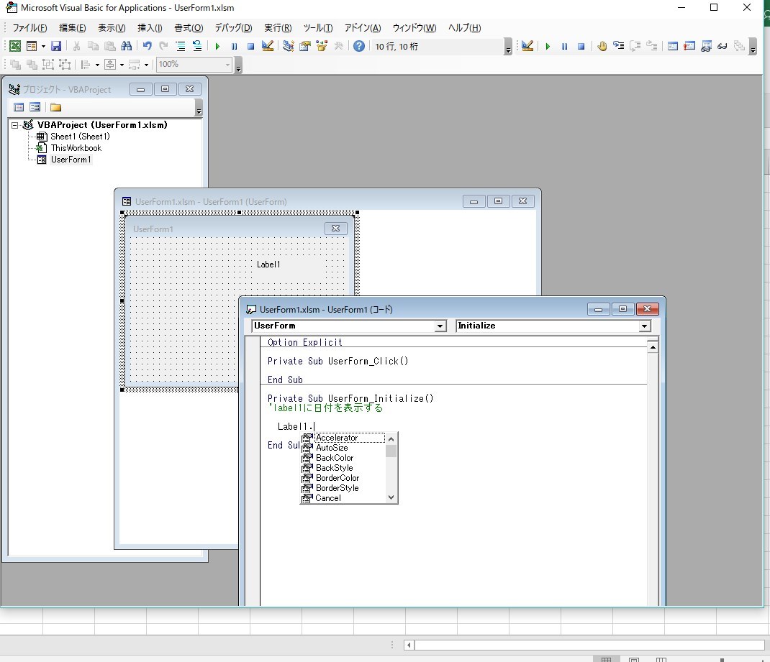This screenshot has height=662, width=770.
Task: Open the Immediate Window icon
Action: [x=689, y=46]
